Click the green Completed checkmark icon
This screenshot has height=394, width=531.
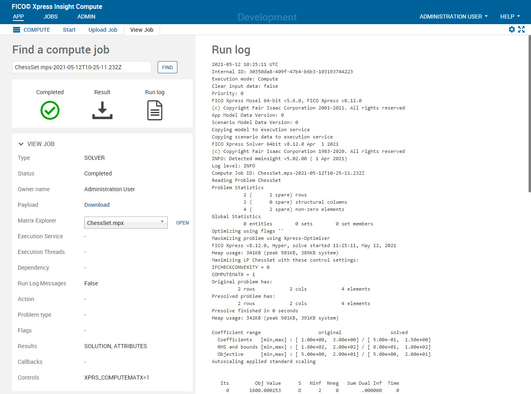[50, 110]
